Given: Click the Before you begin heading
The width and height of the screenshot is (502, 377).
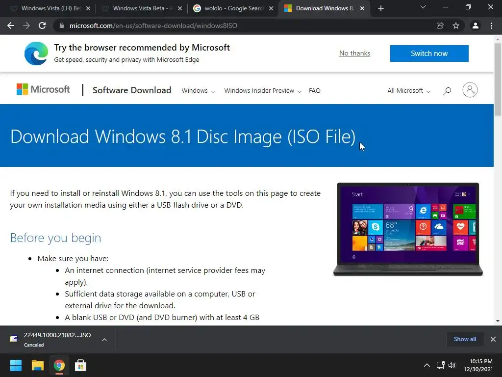Looking at the screenshot, I should 55,238.
